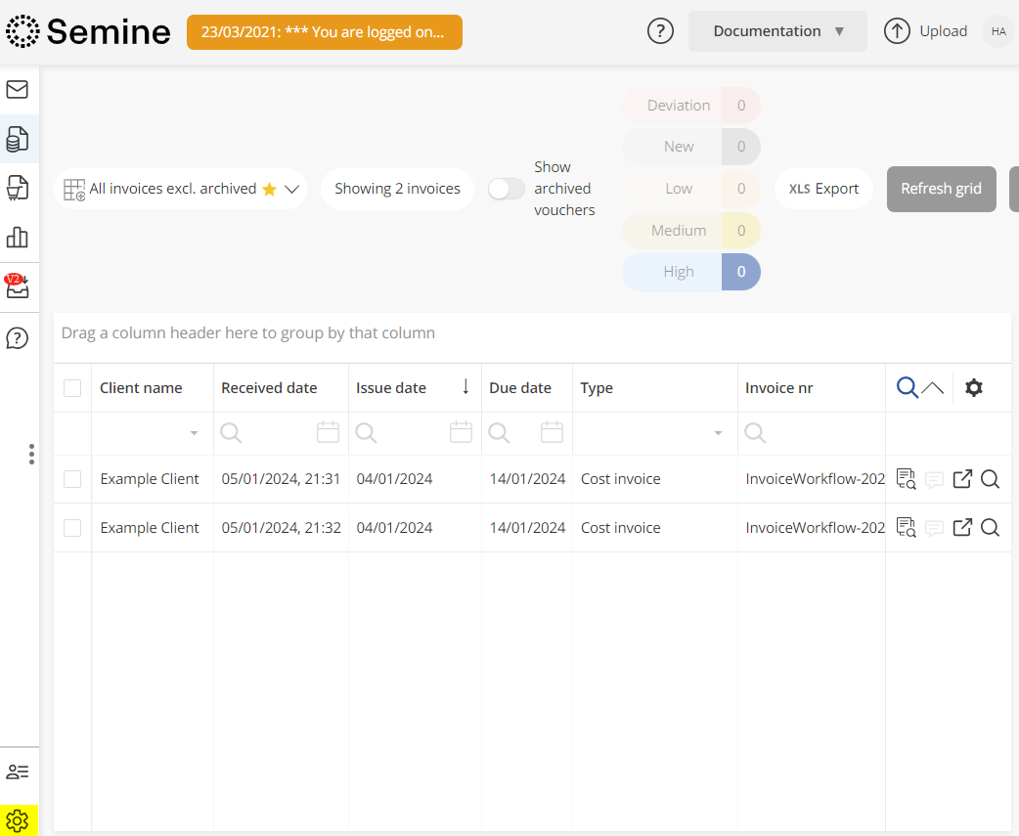Open the user list icon in sidebar
Image resolution: width=1019 pixels, height=836 pixels.
coord(18,771)
